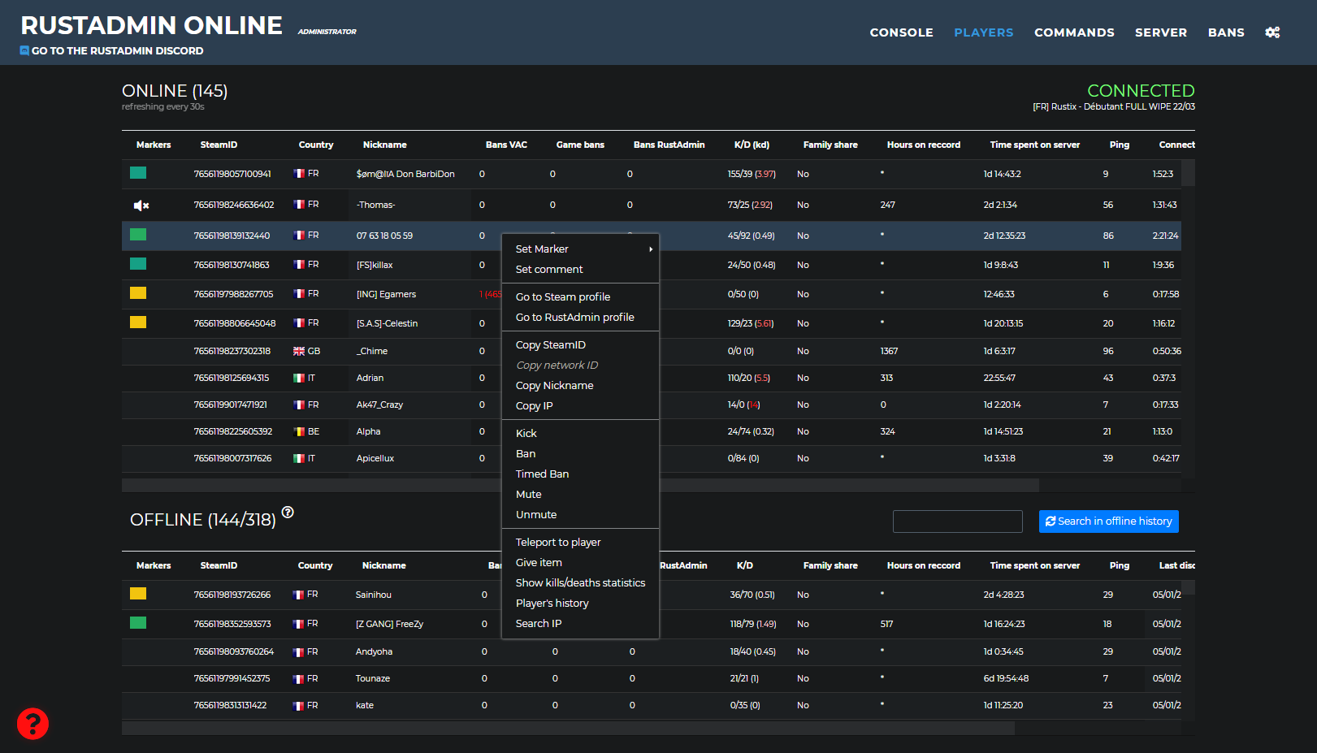Choose Give item
The width and height of the screenshot is (1317, 753).
[x=580, y=563]
